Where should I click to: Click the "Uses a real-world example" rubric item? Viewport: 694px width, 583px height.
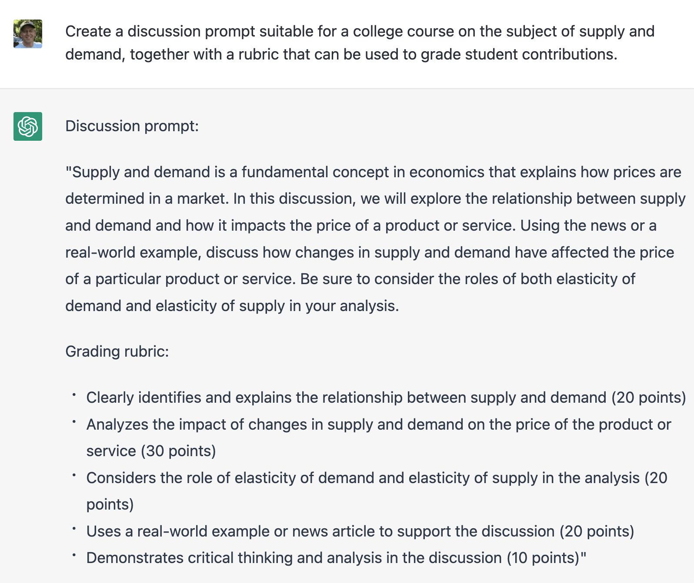(360, 531)
